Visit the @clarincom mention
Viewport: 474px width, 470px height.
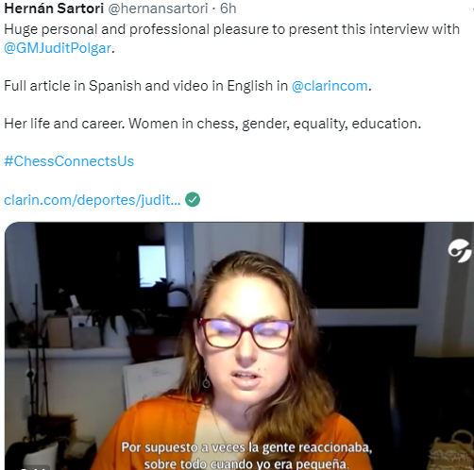pyautogui.click(x=330, y=86)
